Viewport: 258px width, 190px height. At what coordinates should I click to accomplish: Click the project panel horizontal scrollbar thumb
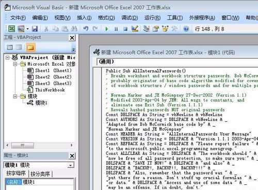tap(23, 145)
